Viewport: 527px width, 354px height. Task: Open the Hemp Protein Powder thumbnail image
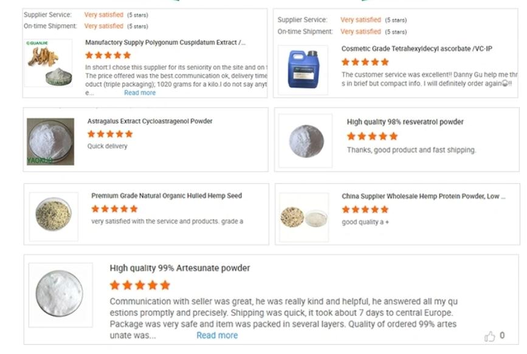point(304,217)
